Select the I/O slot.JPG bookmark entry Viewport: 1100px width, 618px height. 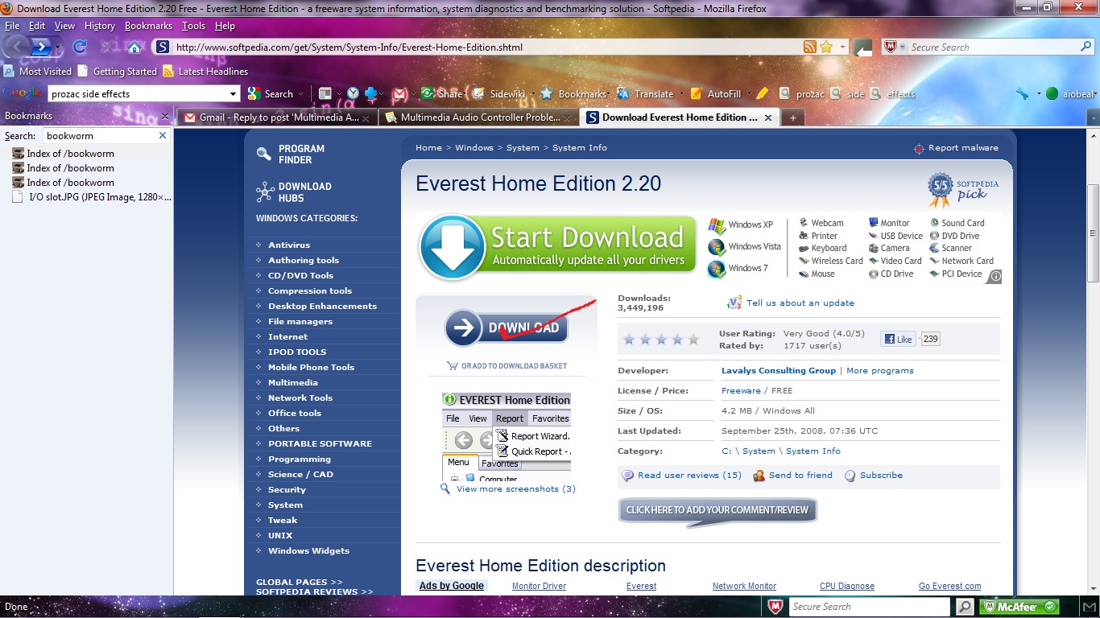click(91, 197)
